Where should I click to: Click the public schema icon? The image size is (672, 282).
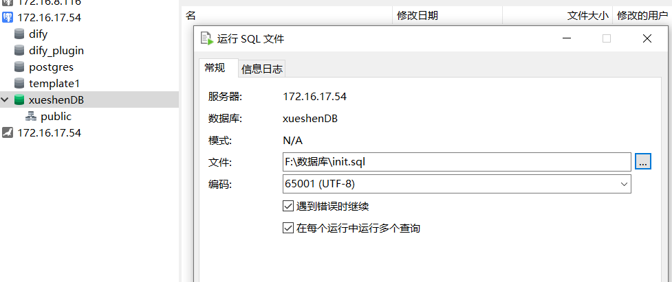point(30,117)
